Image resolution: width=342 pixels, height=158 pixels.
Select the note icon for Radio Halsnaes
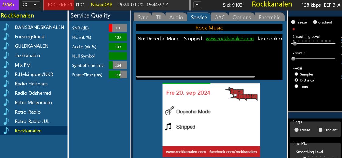coord(6,84)
